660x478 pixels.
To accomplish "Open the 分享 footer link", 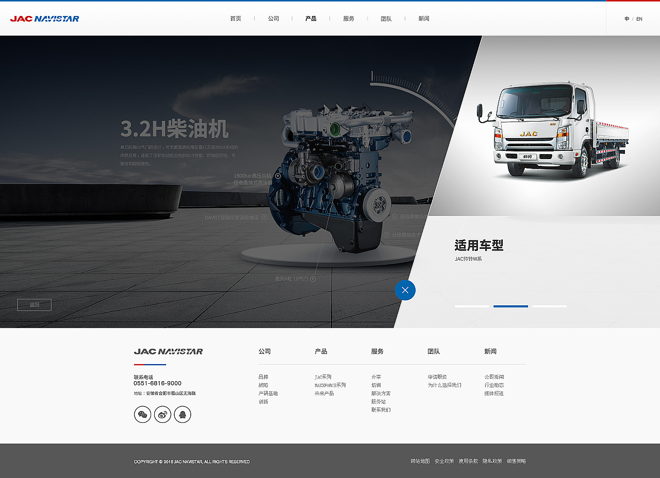I will 376,377.
